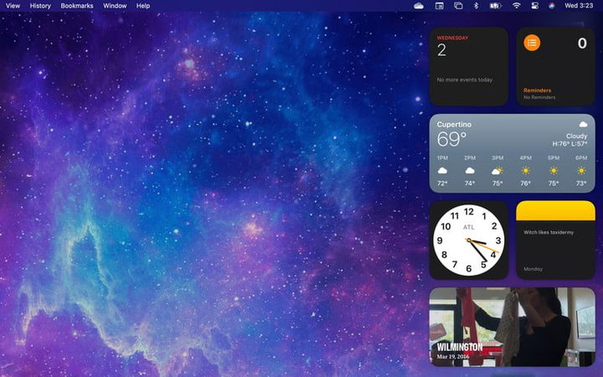Open the Wilmington photo memory thumbnail

(x=513, y=327)
